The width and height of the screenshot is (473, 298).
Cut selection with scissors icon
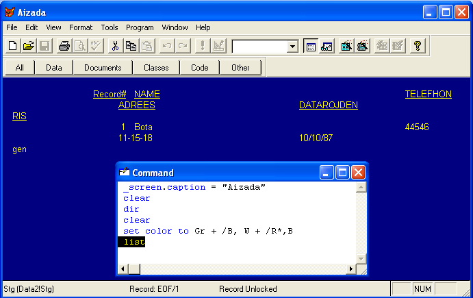point(115,46)
